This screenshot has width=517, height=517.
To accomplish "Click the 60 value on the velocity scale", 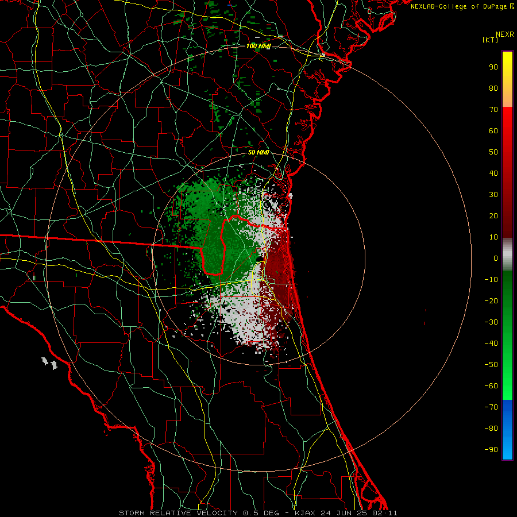I will click(x=493, y=130).
